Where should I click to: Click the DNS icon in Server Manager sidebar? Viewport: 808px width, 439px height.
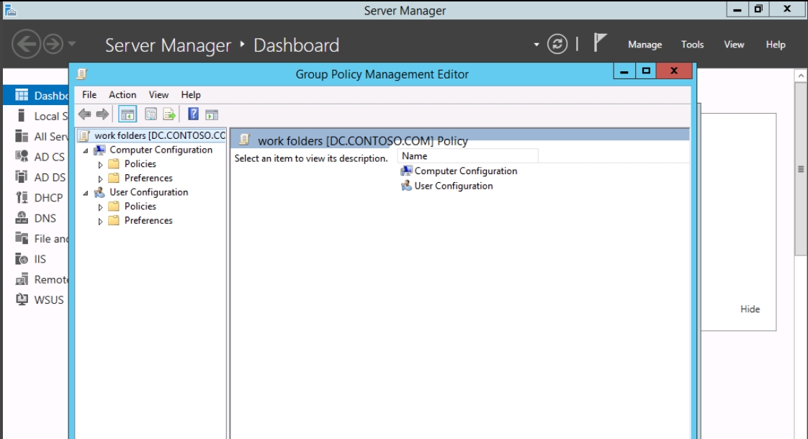[x=22, y=218]
